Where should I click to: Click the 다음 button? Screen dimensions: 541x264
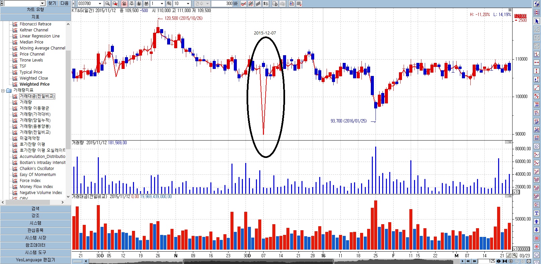(65, 3)
